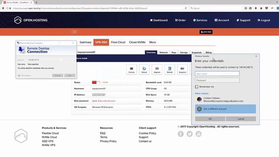The height and width of the screenshot is (157, 279).
Task: Click Connect in Remote Desktop window
Action: pos(58,75)
